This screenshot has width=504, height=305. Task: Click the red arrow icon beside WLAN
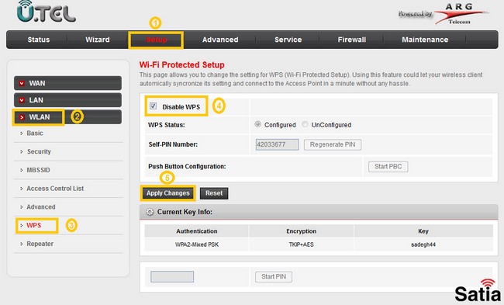22,117
